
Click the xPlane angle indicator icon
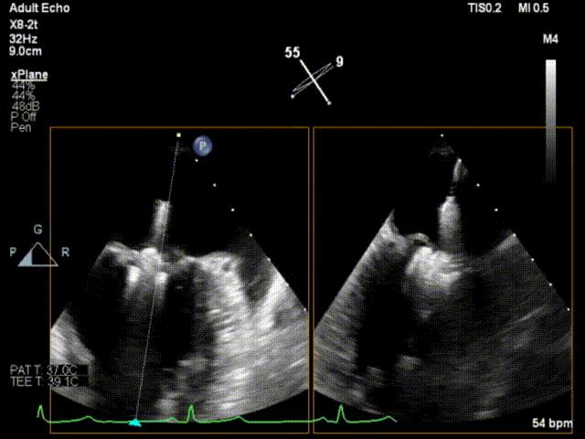[312, 82]
